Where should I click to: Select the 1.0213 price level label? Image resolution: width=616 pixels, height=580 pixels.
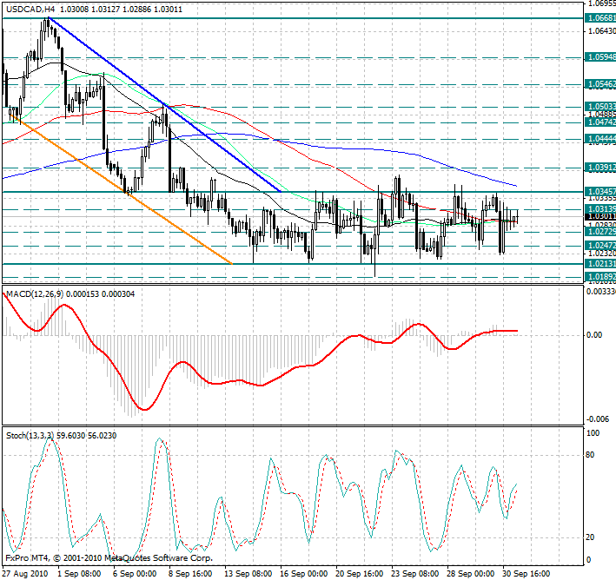coord(600,263)
